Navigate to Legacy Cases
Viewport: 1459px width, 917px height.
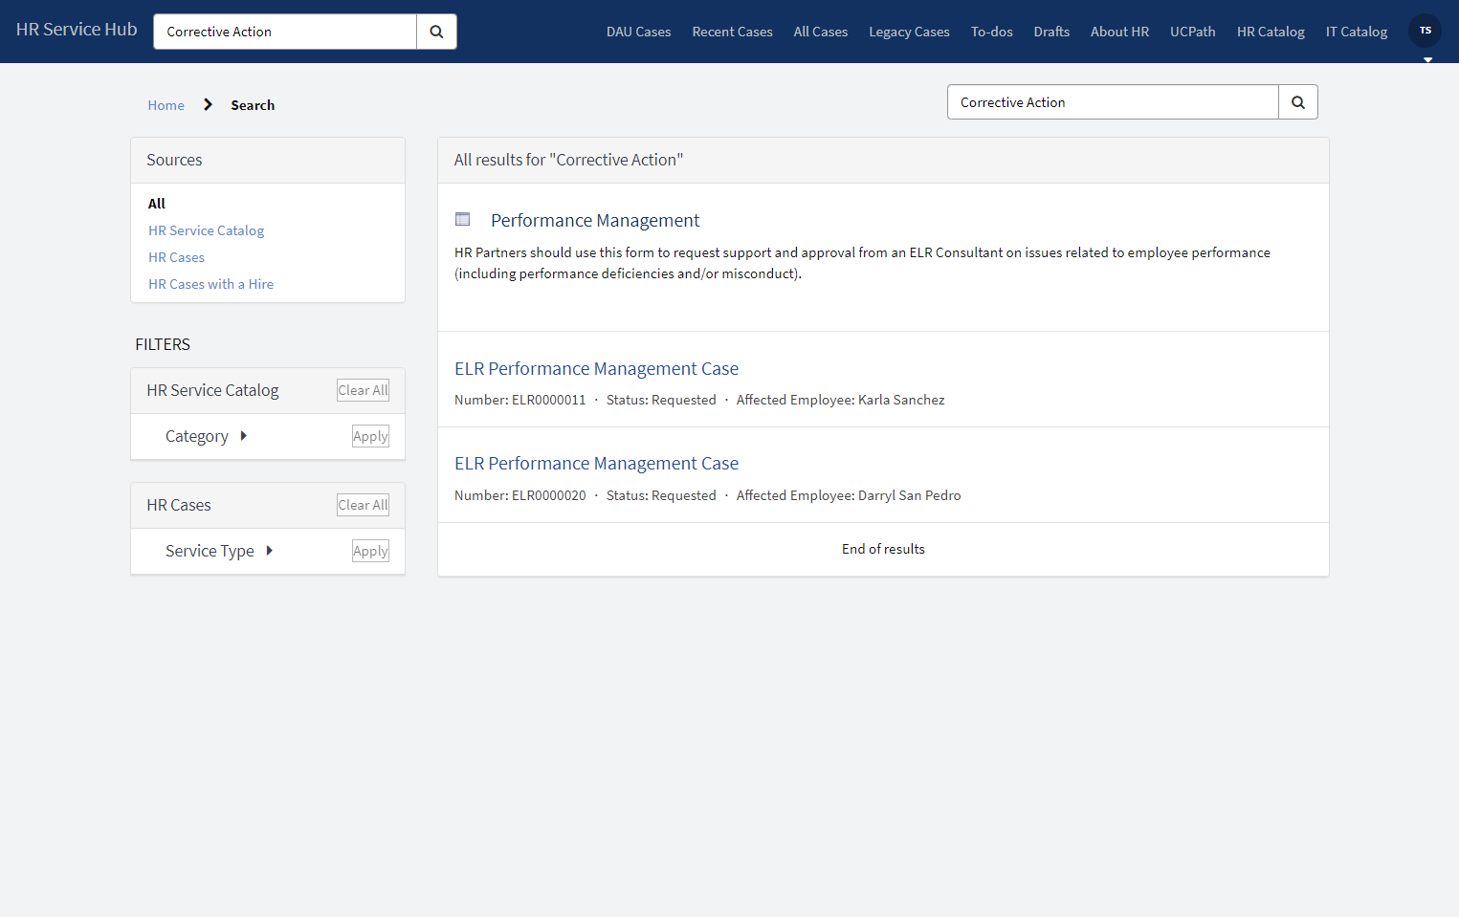[x=909, y=32]
